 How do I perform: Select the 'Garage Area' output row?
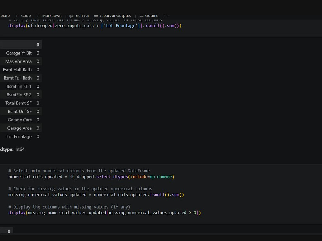(x=21, y=128)
